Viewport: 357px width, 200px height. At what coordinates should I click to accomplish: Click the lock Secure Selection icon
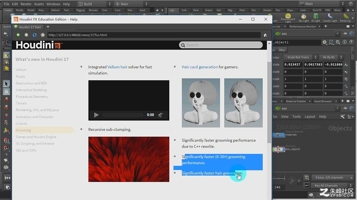pos(6,91)
